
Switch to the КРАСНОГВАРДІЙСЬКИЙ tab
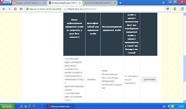(100, 3)
